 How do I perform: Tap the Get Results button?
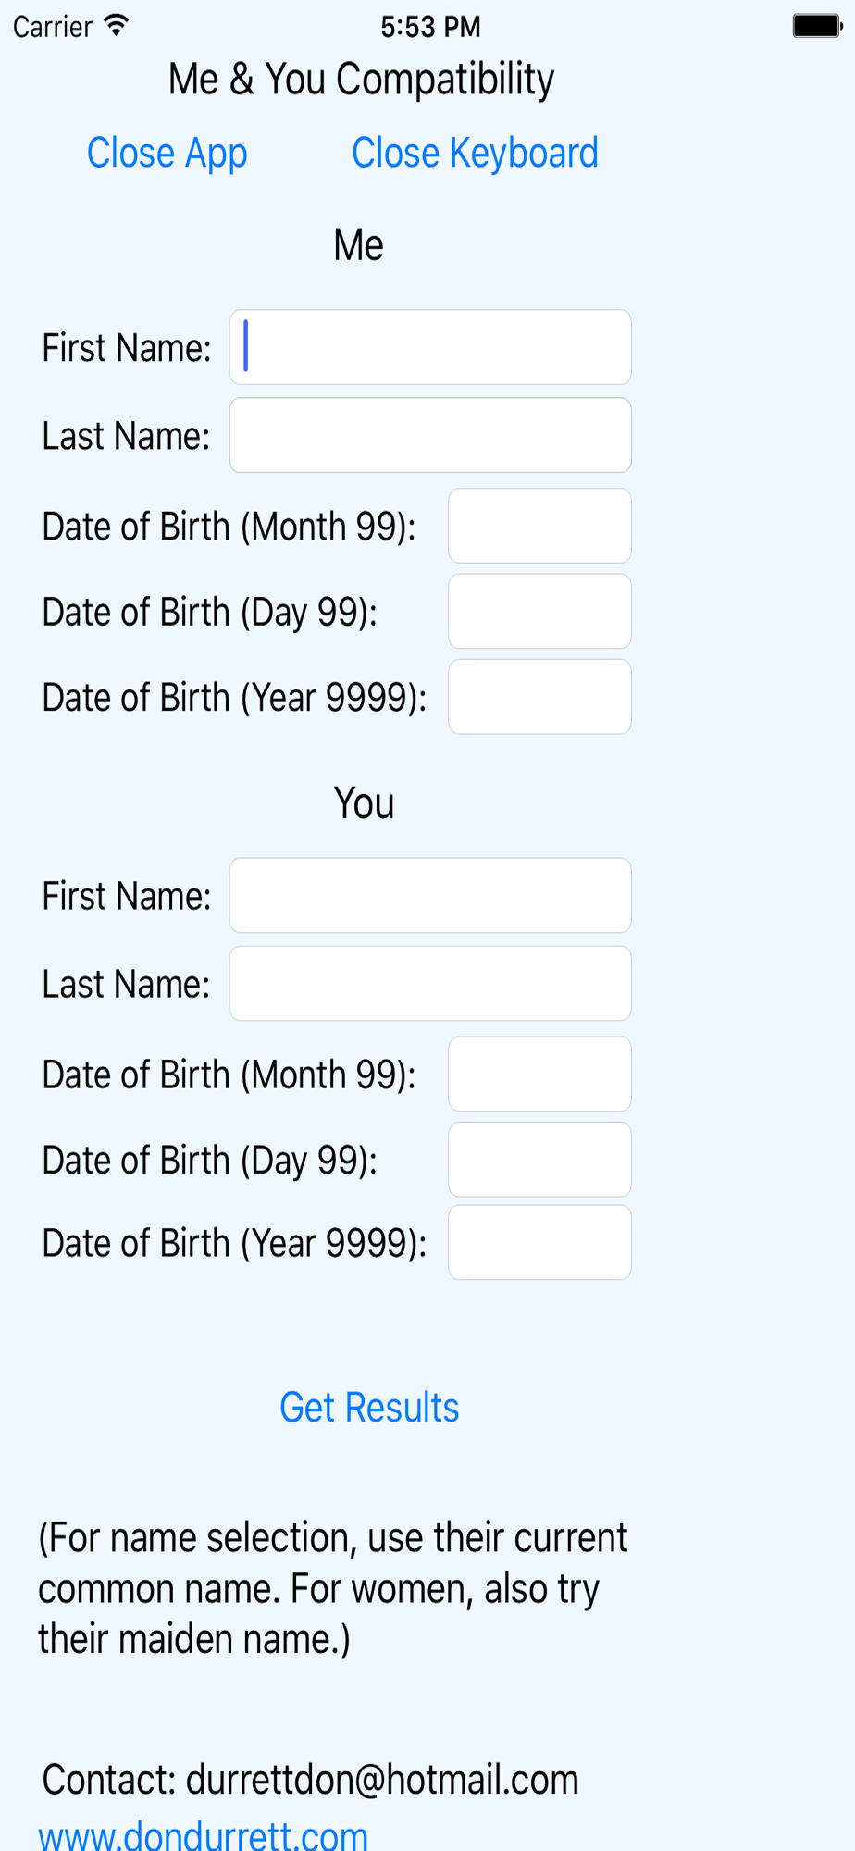coord(369,1408)
